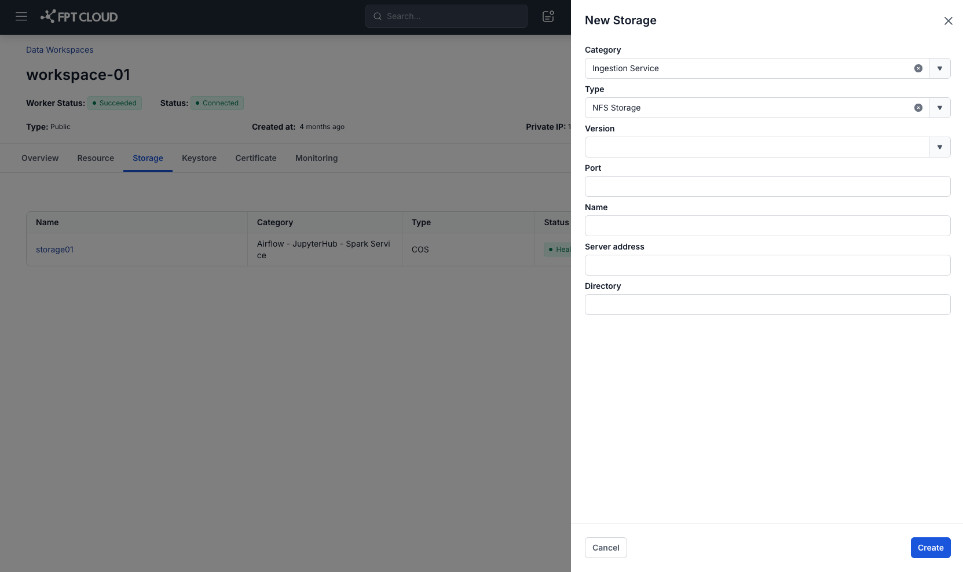This screenshot has height=572, width=963.
Task: Focus the Server address input field
Action: pos(767,265)
